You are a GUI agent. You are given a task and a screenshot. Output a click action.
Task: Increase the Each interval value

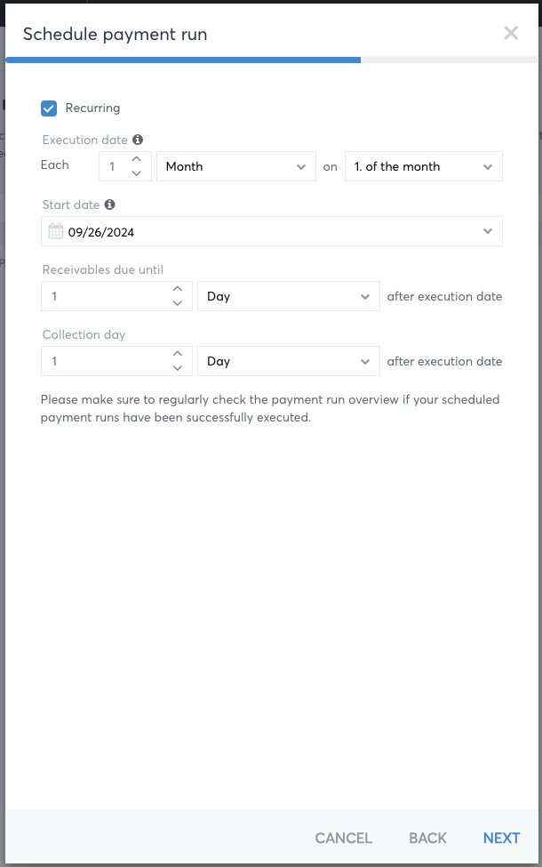(137, 159)
